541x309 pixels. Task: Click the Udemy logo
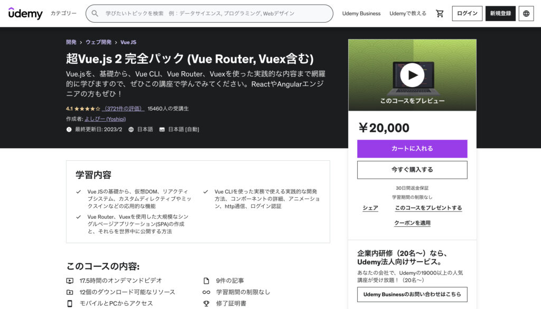coord(25,13)
